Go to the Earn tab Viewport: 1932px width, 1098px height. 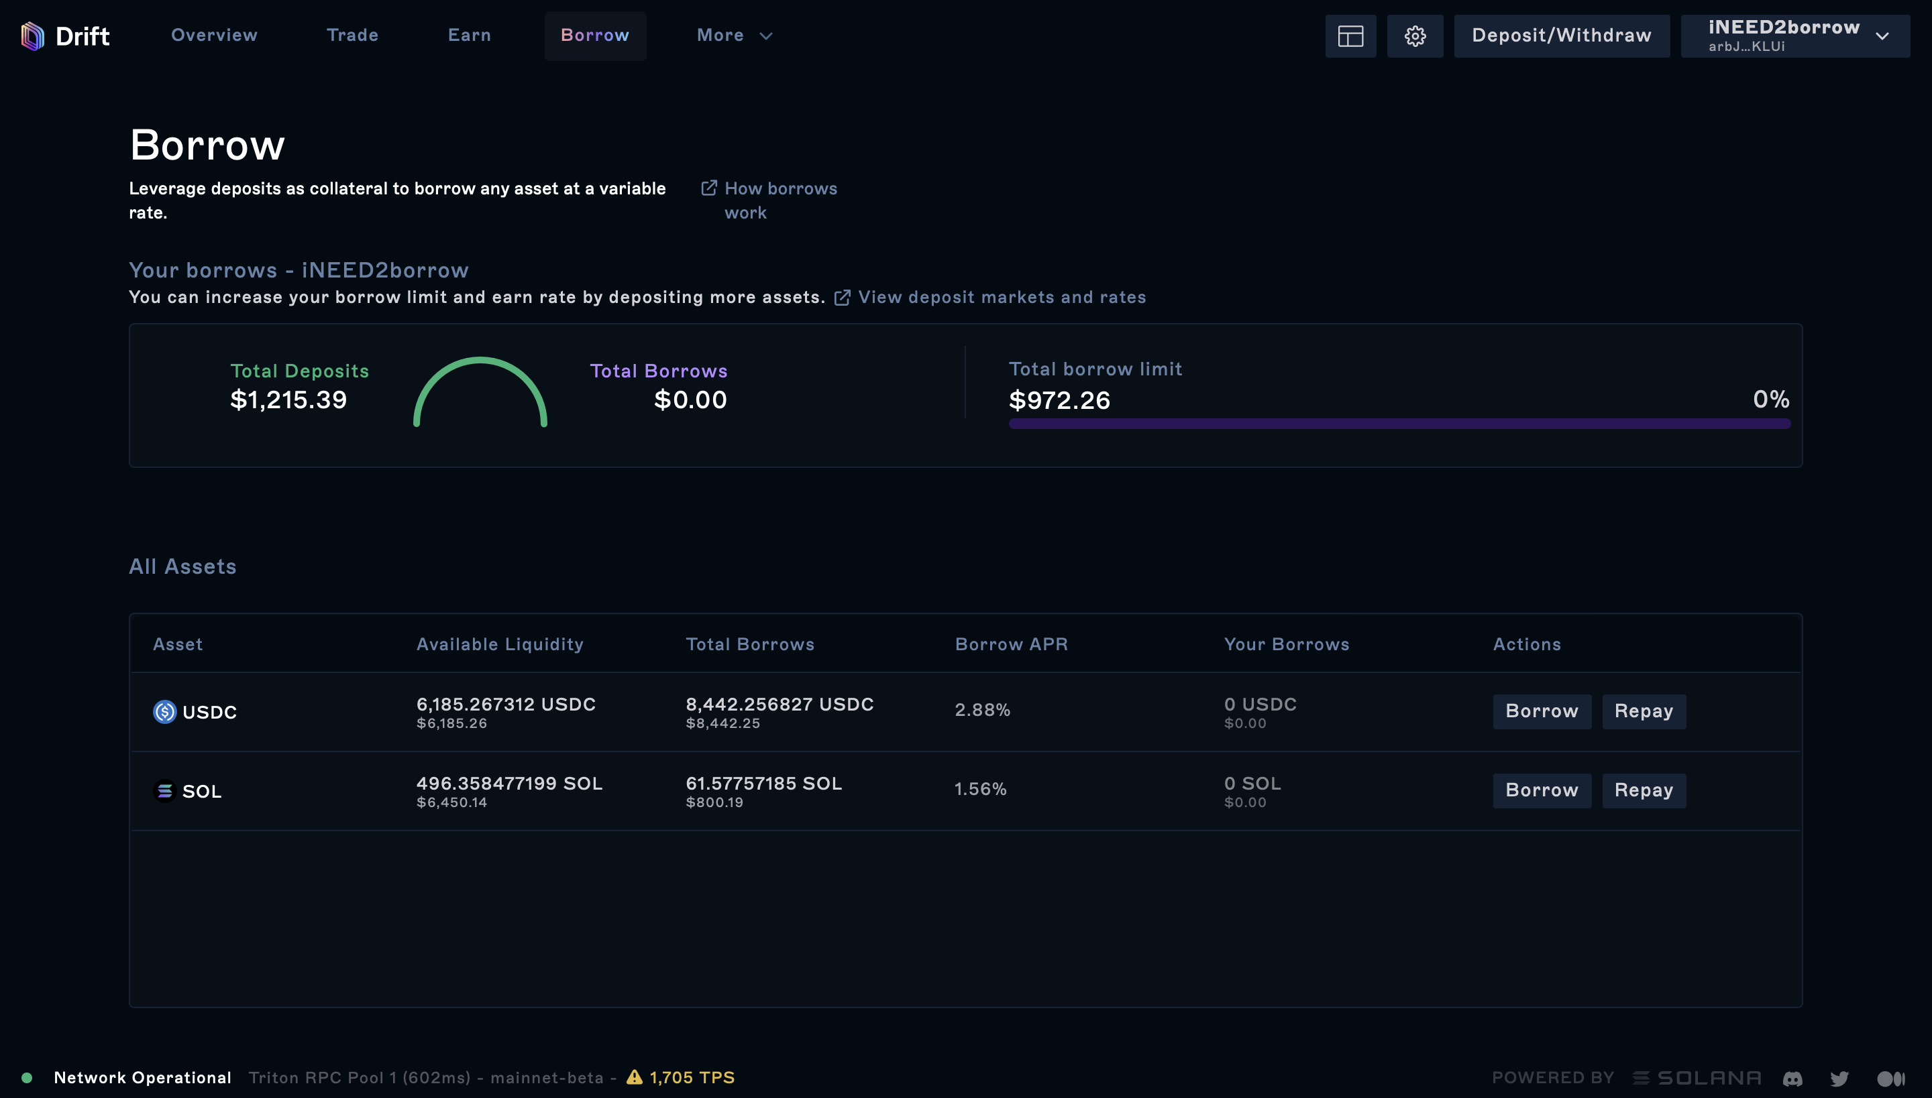(x=469, y=36)
